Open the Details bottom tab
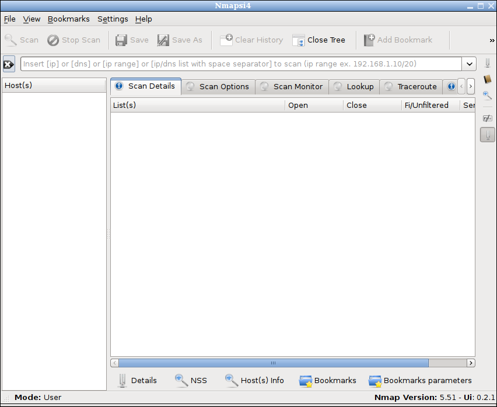 pos(138,380)
